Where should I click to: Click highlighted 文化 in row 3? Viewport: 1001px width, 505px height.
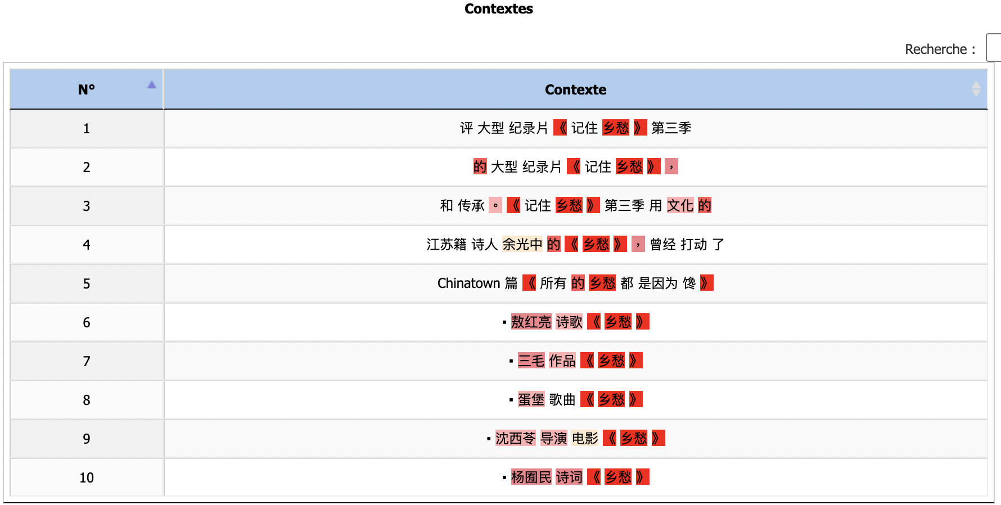[680, 205]
